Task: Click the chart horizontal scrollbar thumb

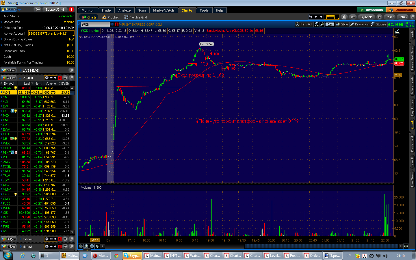Action: (x=321, y=246)
